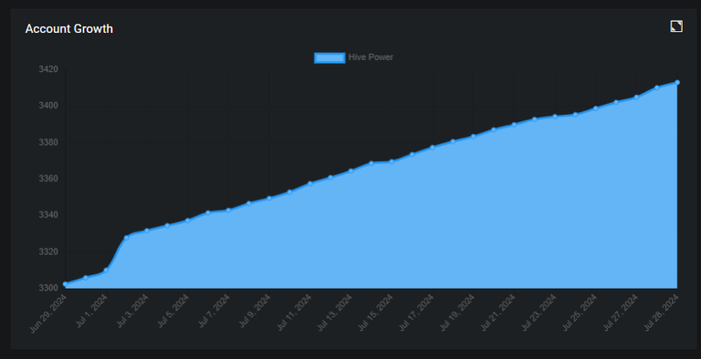Select the line data point above Jul 23, 2024
Viewport: 701px width, 359px height.
click(555, 117)
